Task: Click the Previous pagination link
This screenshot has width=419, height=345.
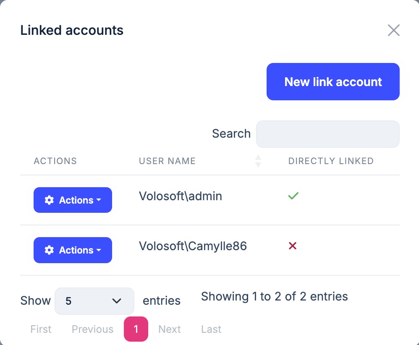Action: (x=92, y=329)
